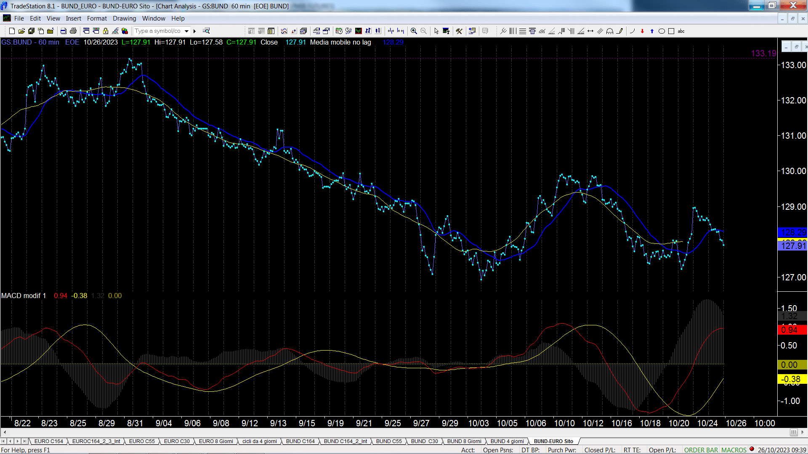This screenshot has height=454, width=808.
Task: Click the New document icon
Action: (x=12, y=31)
